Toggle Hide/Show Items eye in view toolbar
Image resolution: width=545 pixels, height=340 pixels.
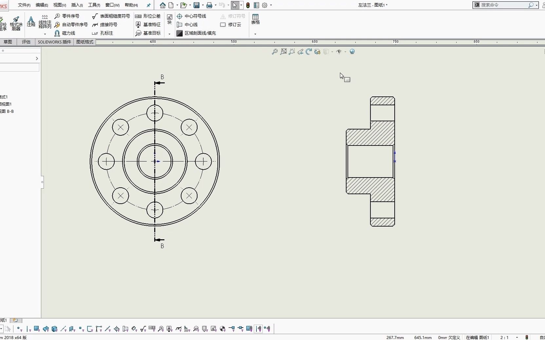point(339,52)
